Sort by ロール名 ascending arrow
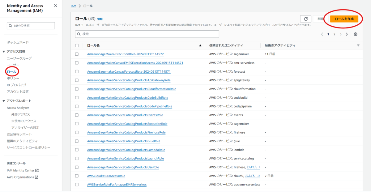This screenshot has height=192, width=371. [200, 45]
